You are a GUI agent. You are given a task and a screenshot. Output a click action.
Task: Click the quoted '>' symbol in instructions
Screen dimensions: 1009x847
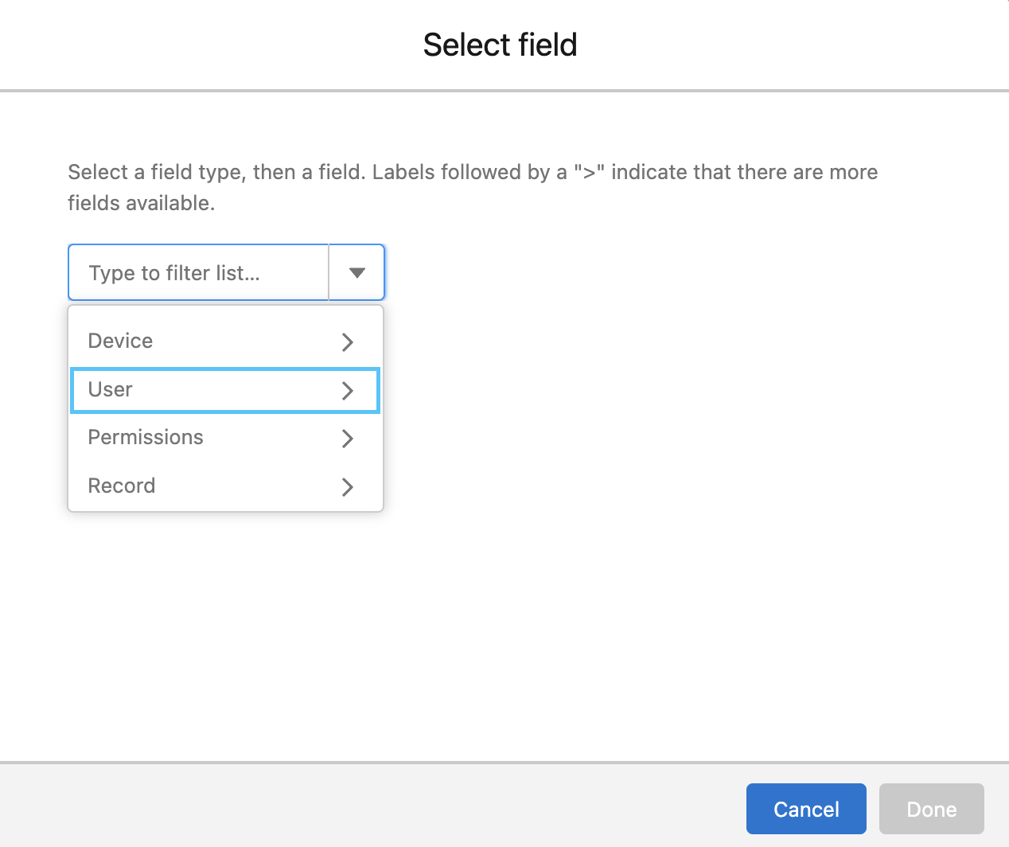(x=590, y=173)
